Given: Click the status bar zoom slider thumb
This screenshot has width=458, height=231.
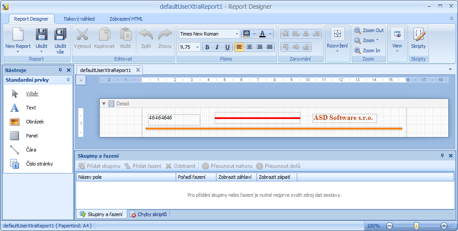Looking at the screenshot, I should pyautogui.click(x=417, y=225).
